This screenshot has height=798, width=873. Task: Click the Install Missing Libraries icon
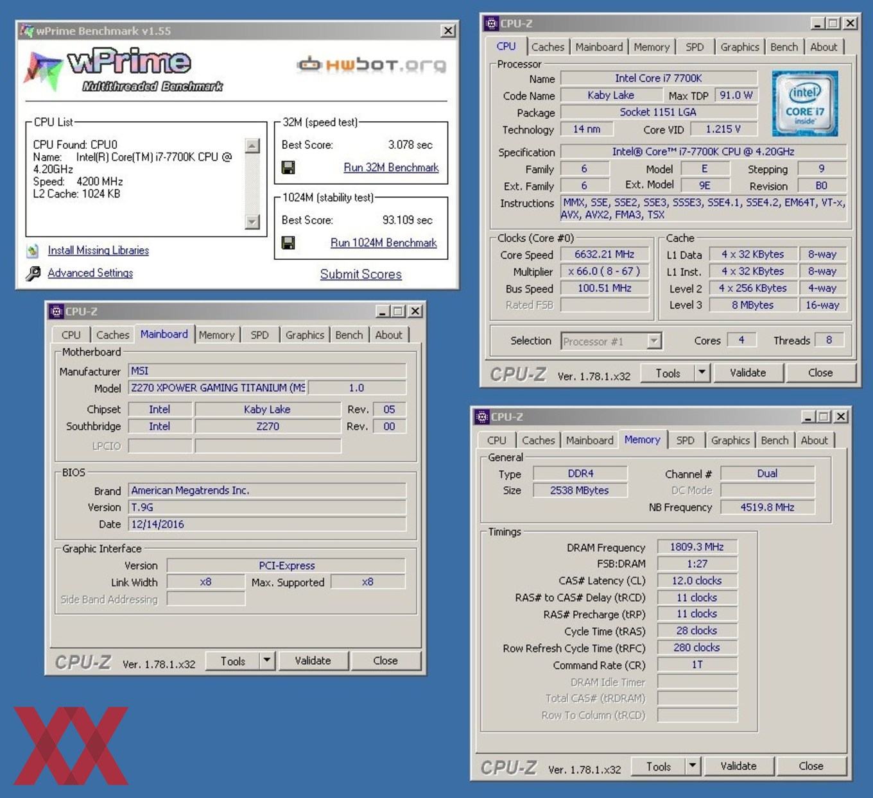coord(33,251)
